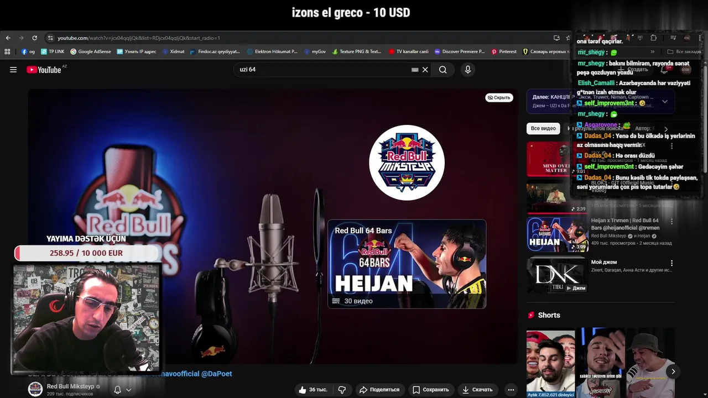Click the 258.95 / 10 000 EUR donation bar

click(86, 253)
